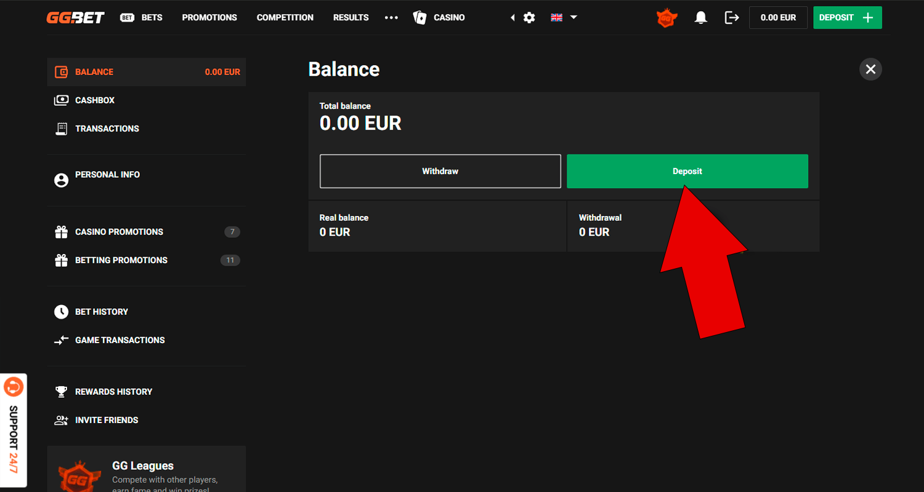The width and height of the screenshot is (924, 492).
Task: Open Invite Friends
Action: point(147,420)
